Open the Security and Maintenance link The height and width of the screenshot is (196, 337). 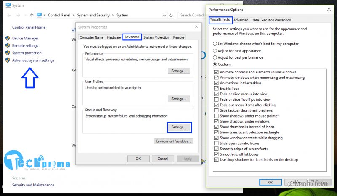click(33, 185)
